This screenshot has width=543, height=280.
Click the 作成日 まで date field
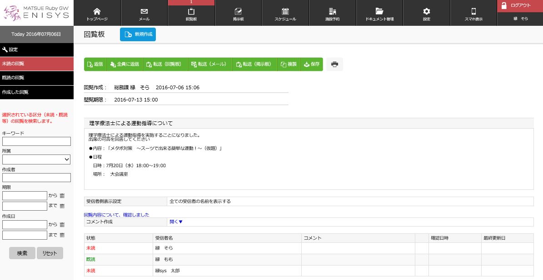(25, 235)
